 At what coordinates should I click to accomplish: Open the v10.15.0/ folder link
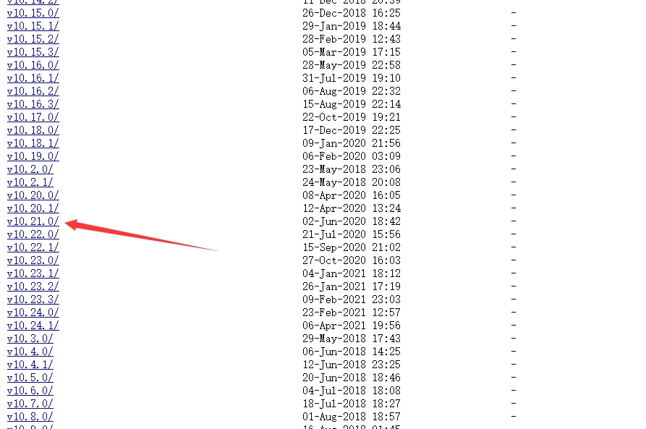click(33, 13)
